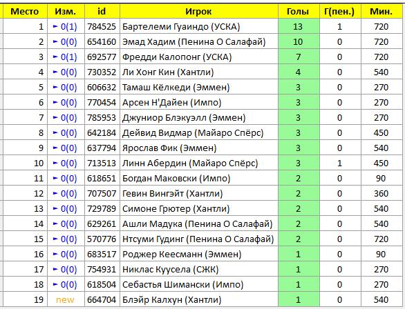
Task: Click the id column header
Action: tap(102, 11)
